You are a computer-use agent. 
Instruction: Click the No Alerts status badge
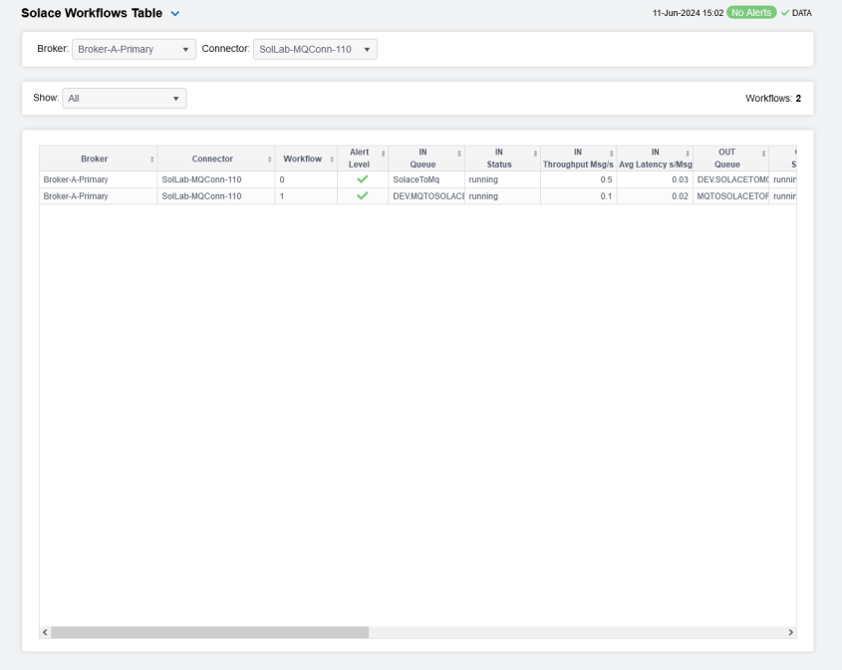[x=751, y=12]
